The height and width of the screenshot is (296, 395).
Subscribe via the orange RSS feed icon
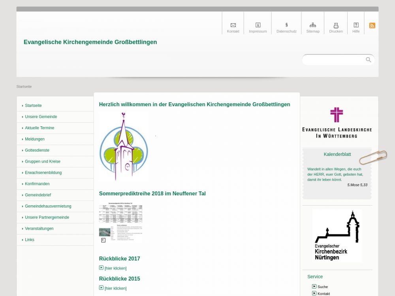point(372,26)
